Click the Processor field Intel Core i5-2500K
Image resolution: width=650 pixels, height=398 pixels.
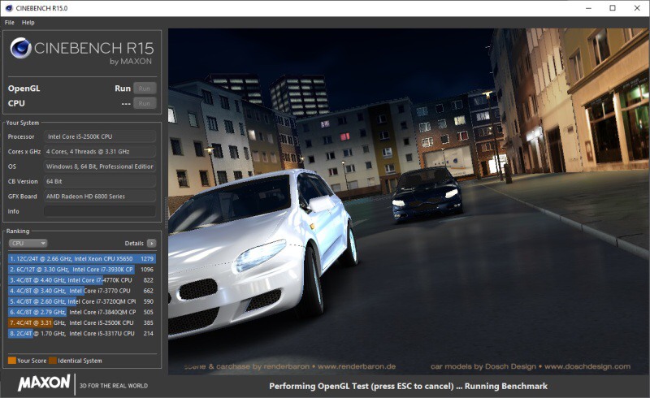tap(100, 136)
